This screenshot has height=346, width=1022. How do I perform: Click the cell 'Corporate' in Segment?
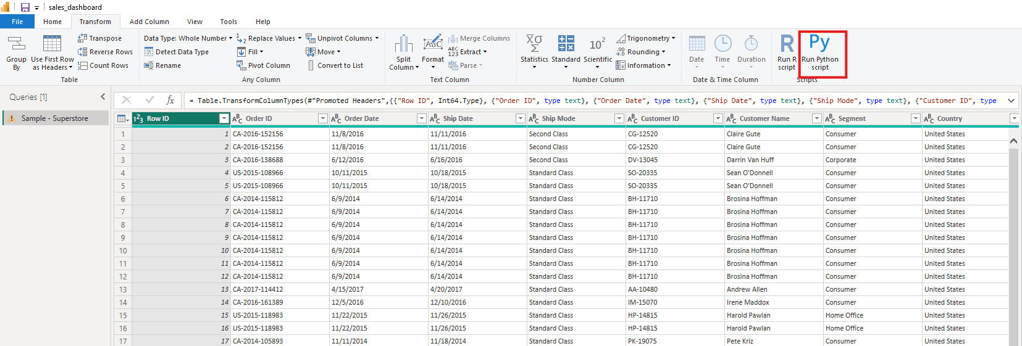coord(873,160)
